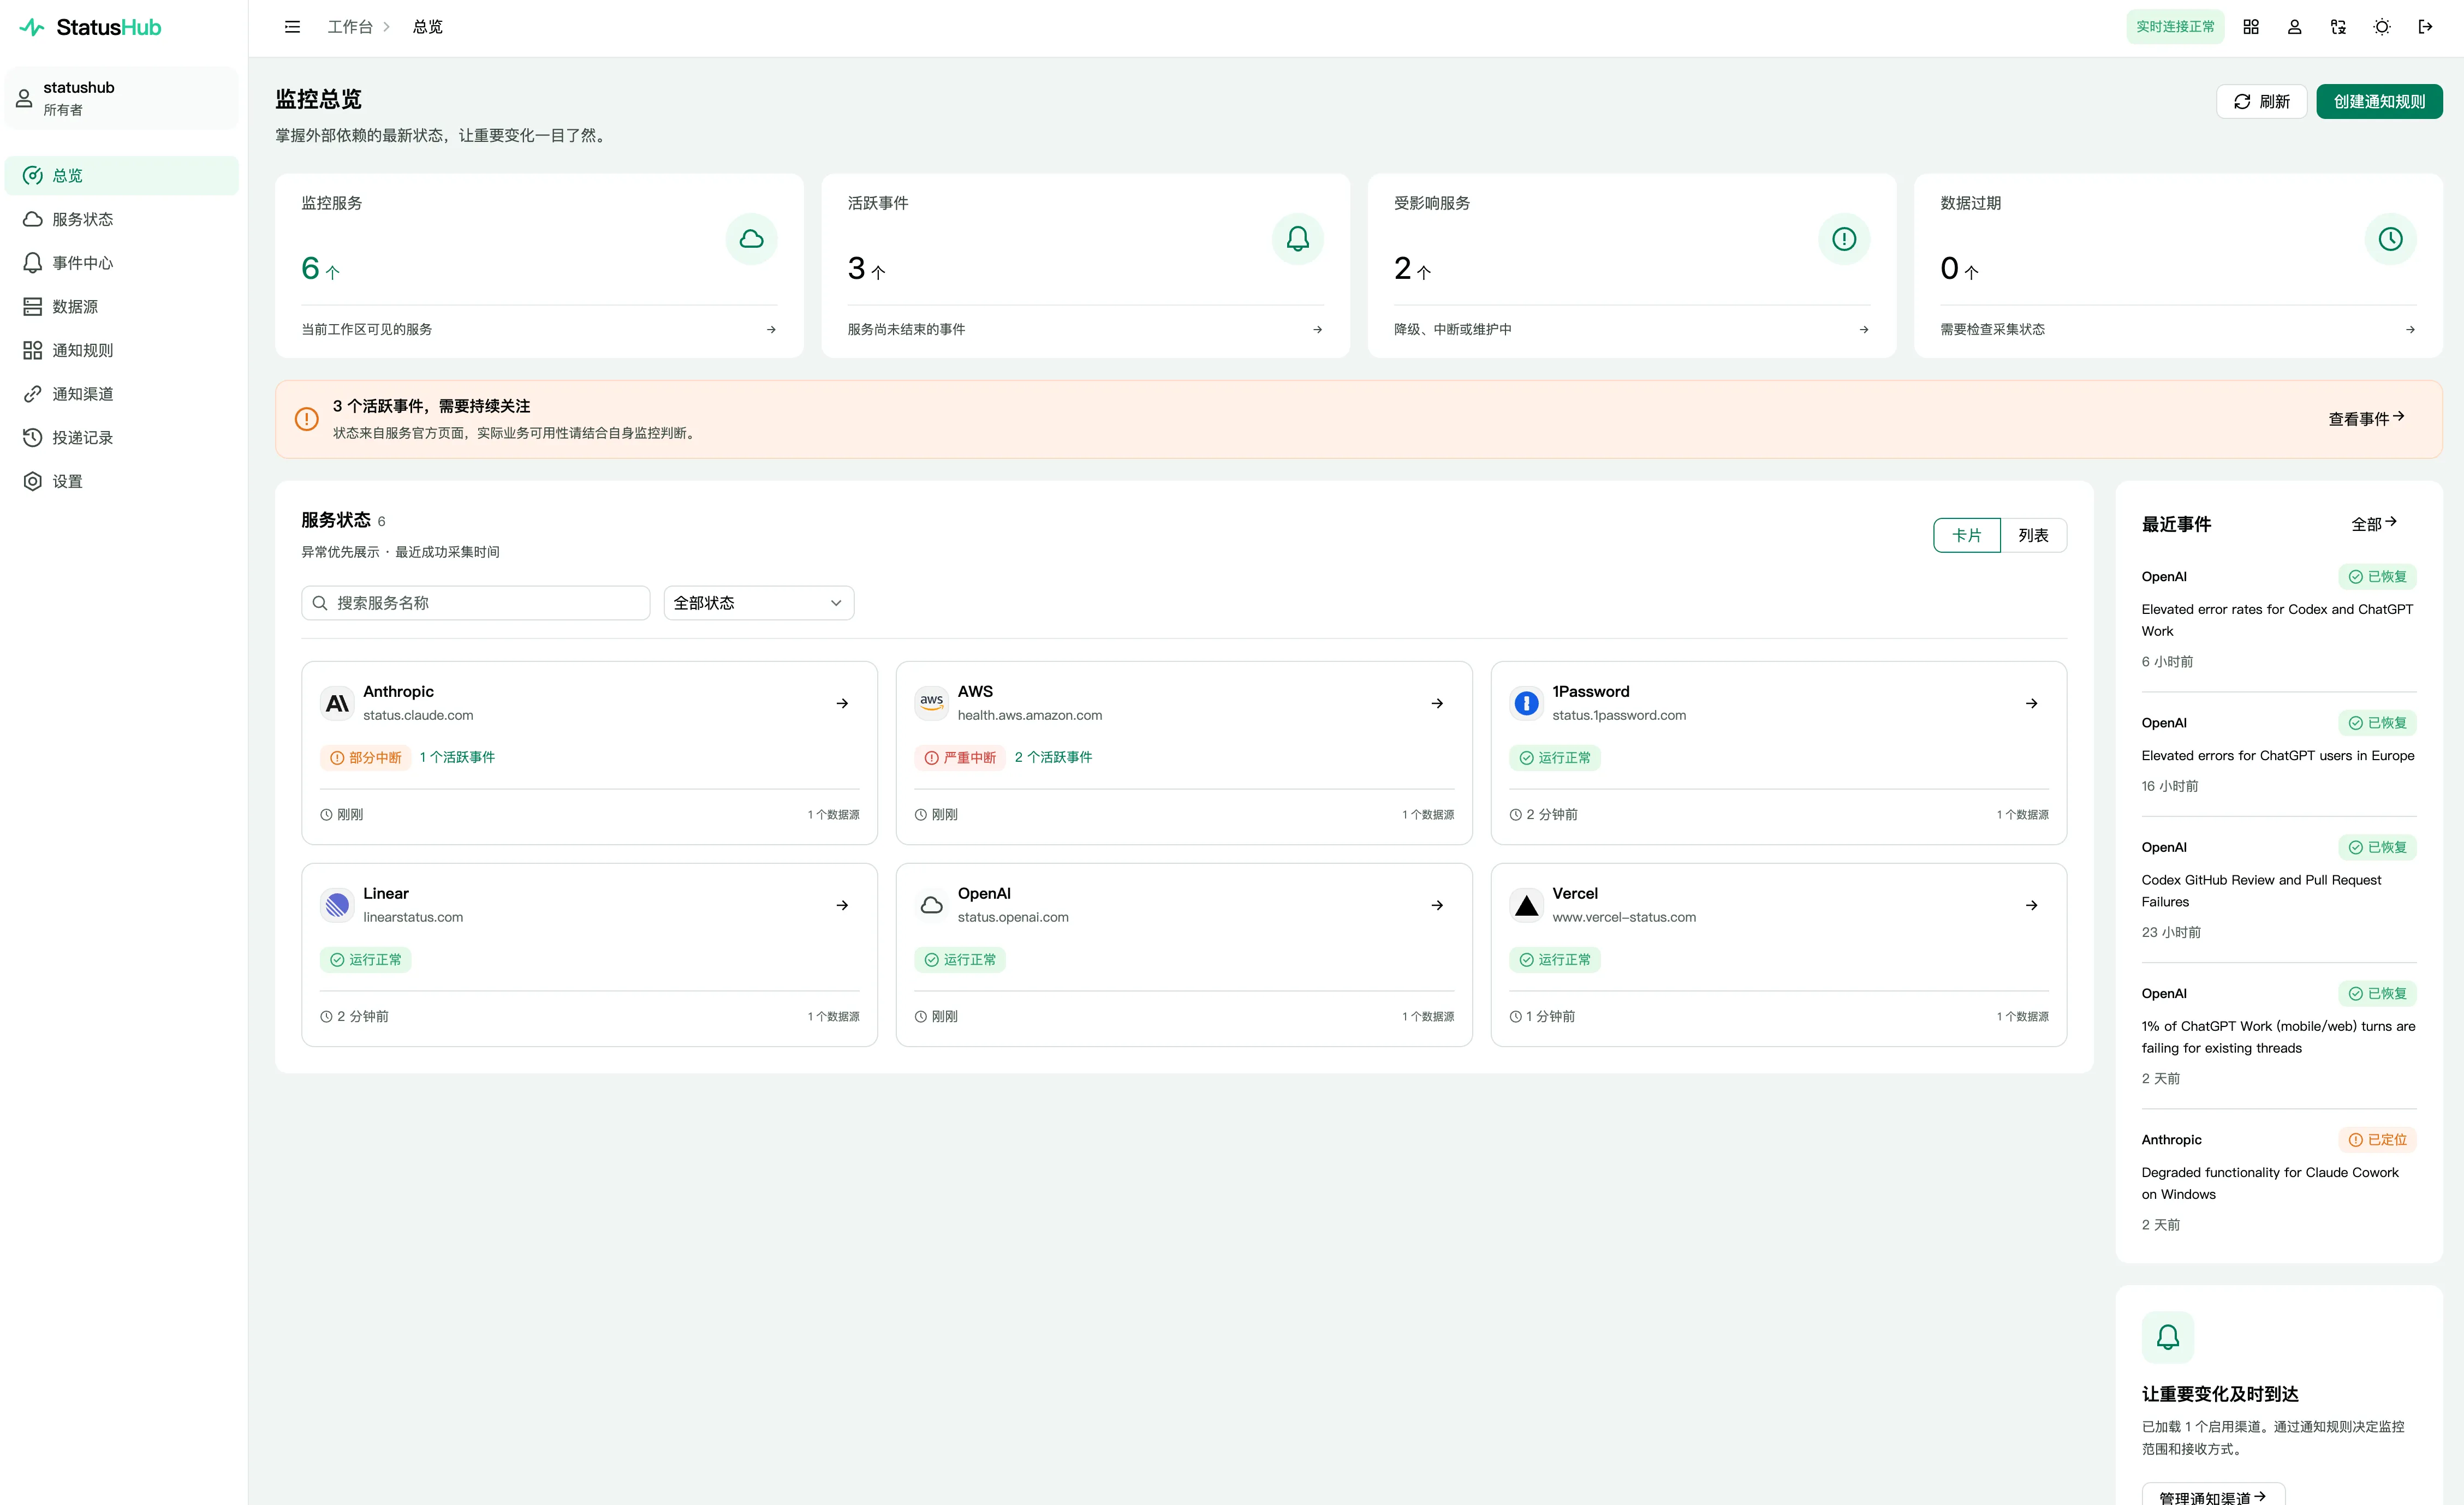Open Linear service card arrow
The width and height of the screenshot is (2464, 1505).
842,905
